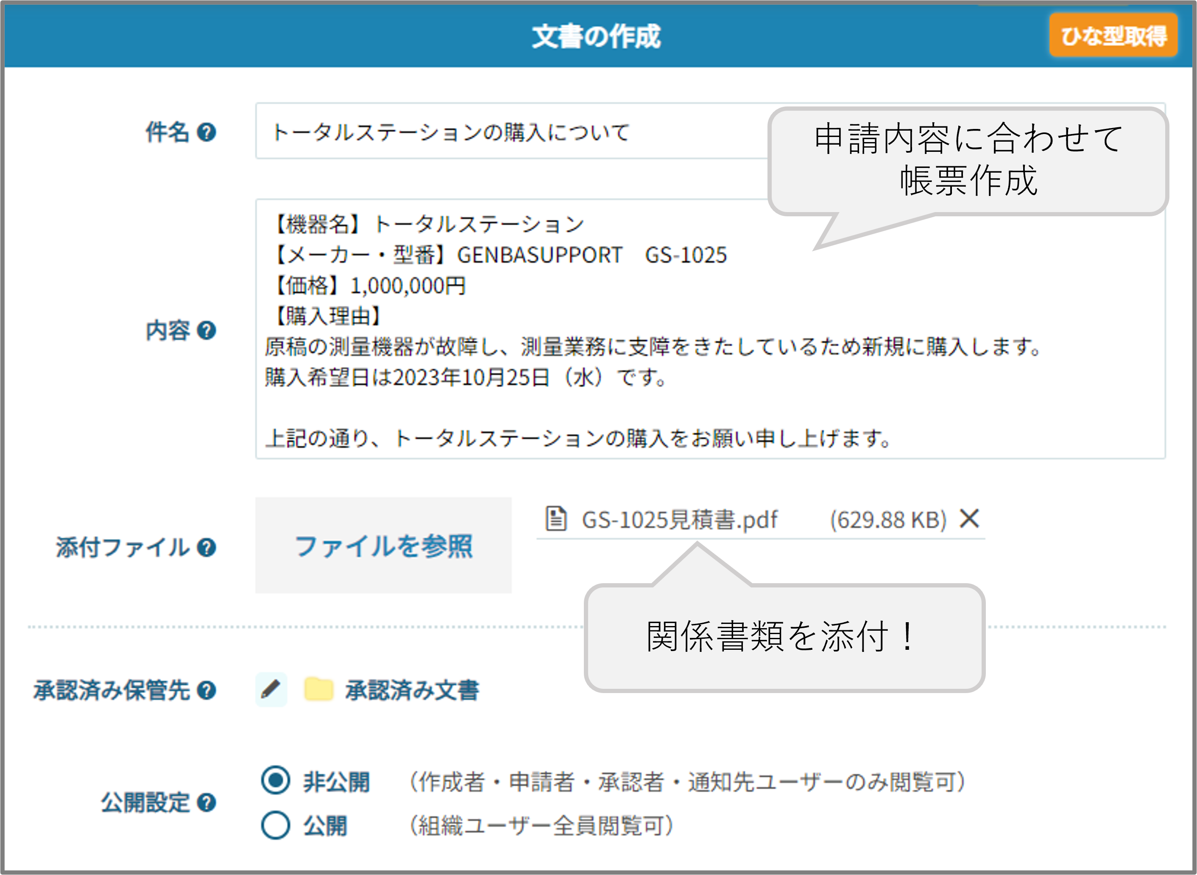Click the 文書の作成 header title
1197x875 pixels.
click(596, 36)
